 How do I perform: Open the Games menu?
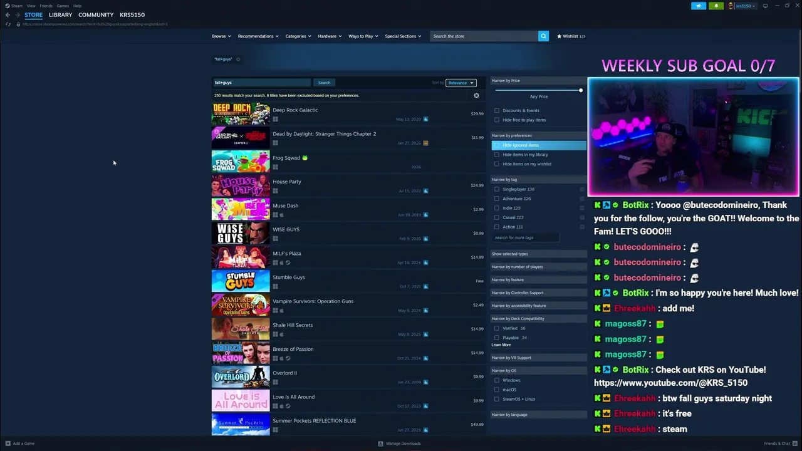pos(63,6)
